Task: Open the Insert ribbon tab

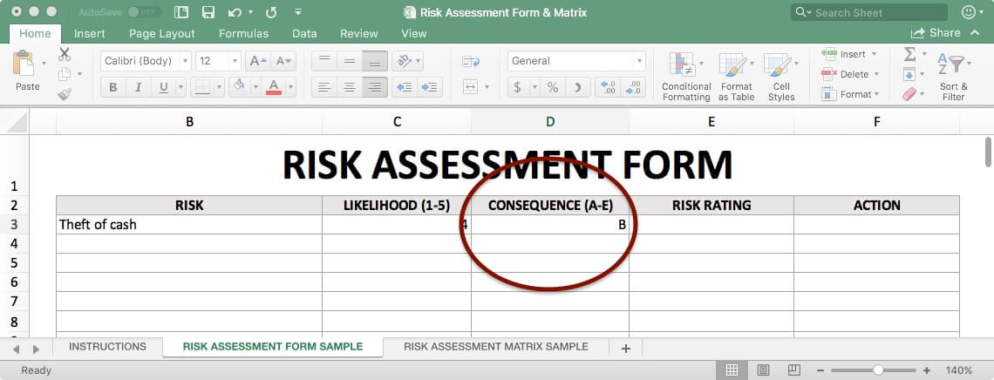Action: tap(90, 34)
